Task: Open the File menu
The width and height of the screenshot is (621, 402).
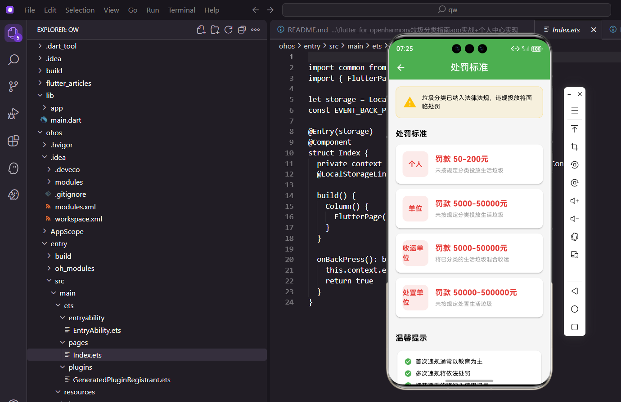Action: [30, 10]
